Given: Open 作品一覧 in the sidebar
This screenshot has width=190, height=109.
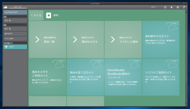Looking at the screenshot, I should (15, 20).
